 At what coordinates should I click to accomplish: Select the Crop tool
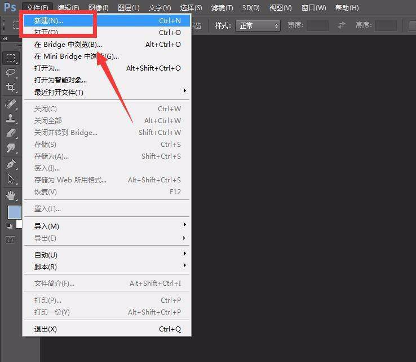point(11,87)
